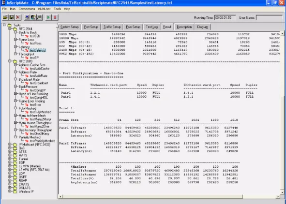Select the testFloss script item
Viewport: 286px width, 204px height.
click(35, 43)
